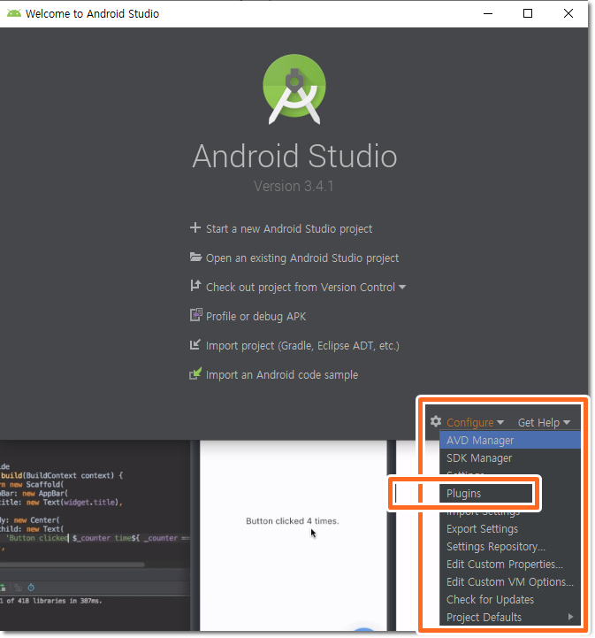Click the 'Button clicked 4 times.' text
This screenshot has height=638, width=595.
tap(293, 521)
